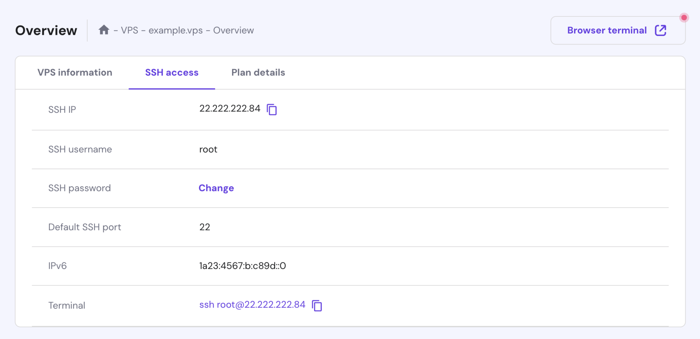Screen dimensions: 700x339
Task: Click the red notification dot
Action: coord(684,17)
